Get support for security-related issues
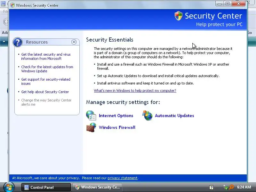 click(x=46, y=81)
